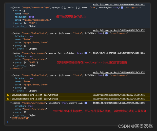The width and height of the screenshot is (157, 131).
Task: Open WAServiceMainContext link of second switchTab warning
Action: 119,99
